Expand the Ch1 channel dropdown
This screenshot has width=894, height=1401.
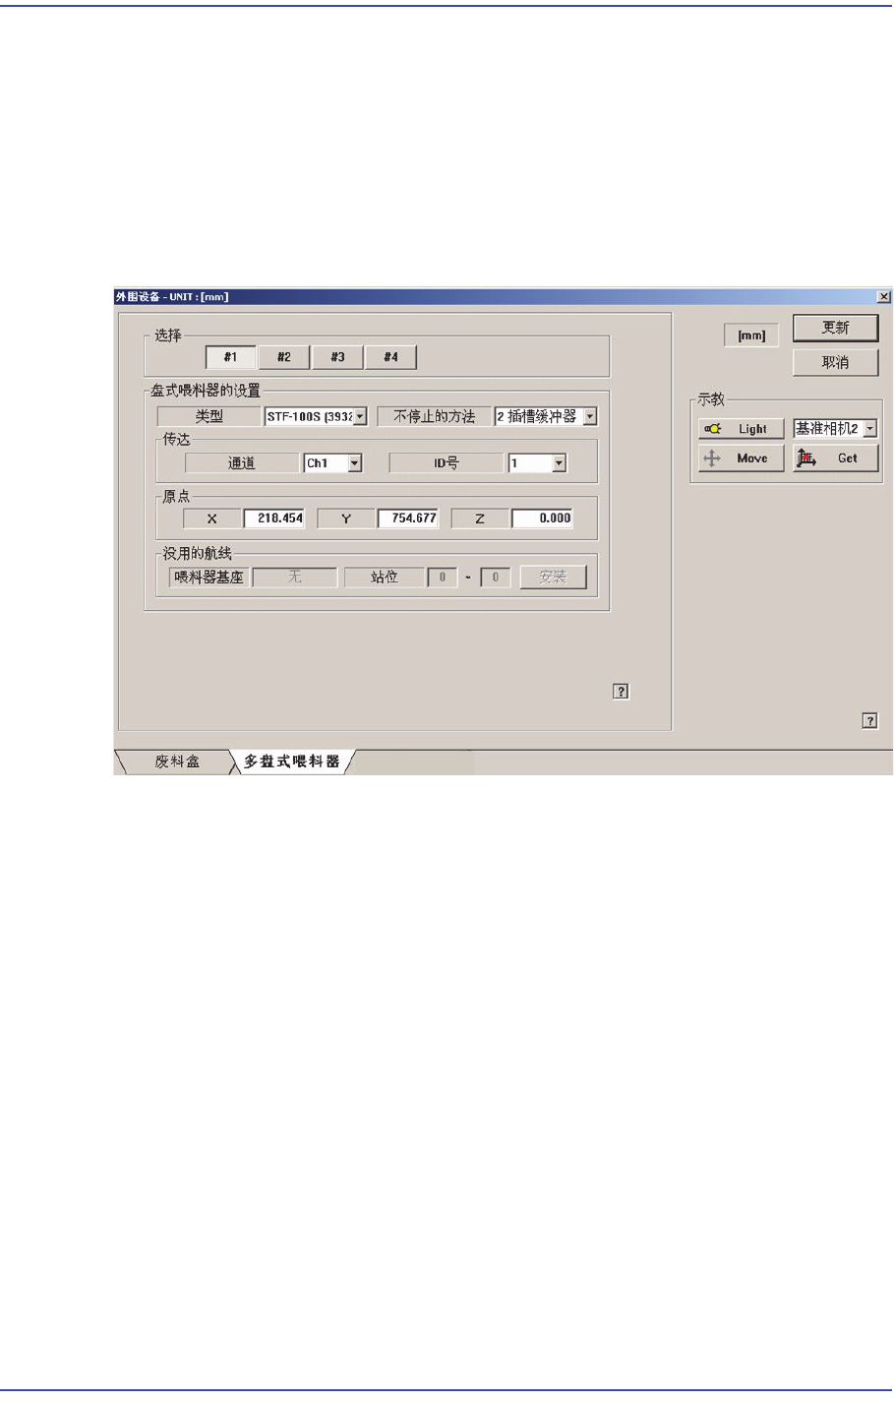point(333,462)
